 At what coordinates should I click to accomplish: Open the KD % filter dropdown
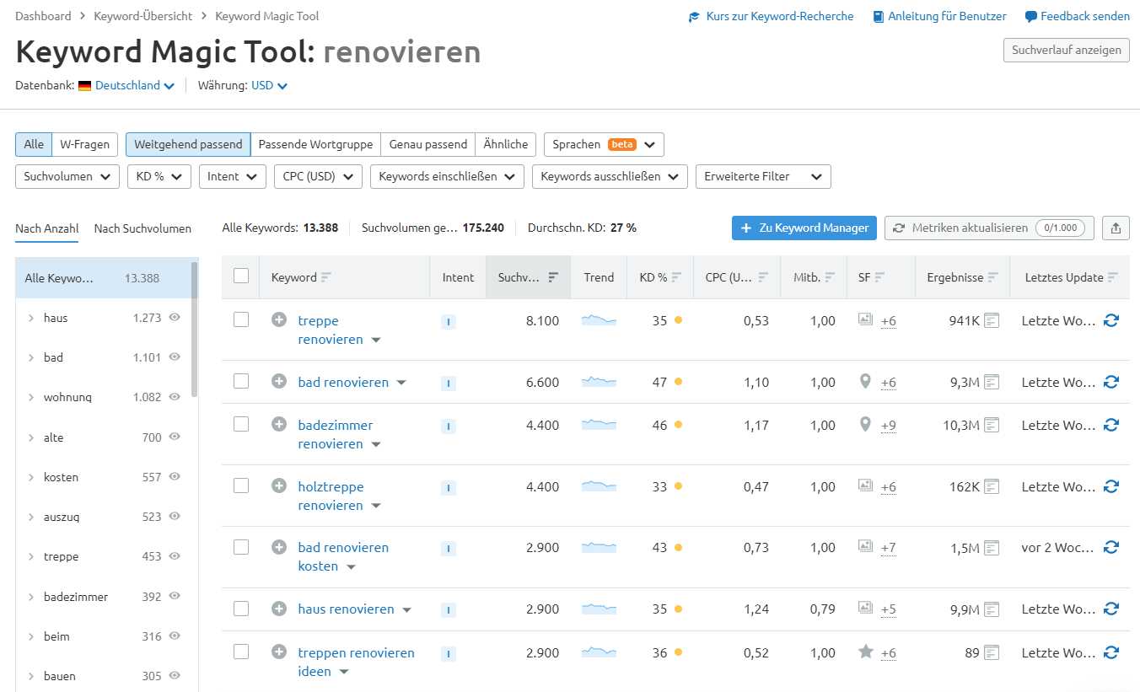[x=159, y=176]
